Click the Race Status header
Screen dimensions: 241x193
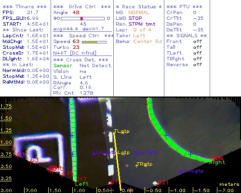(x=139, y=7)
